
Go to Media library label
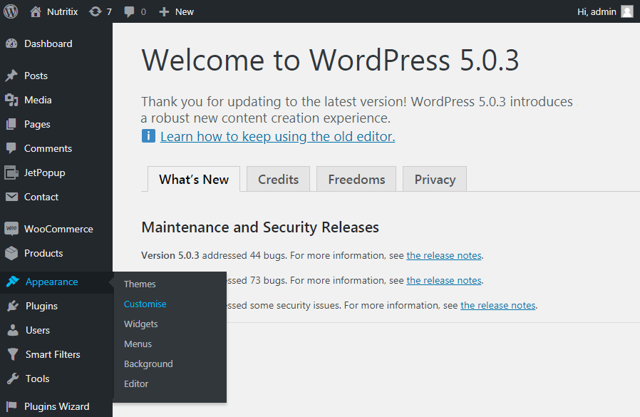(x=38, y=100)
